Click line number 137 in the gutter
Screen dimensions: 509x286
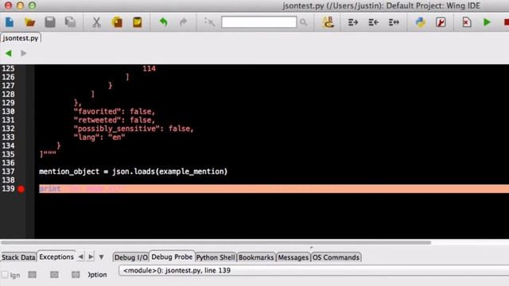click(x=8, y=172)
